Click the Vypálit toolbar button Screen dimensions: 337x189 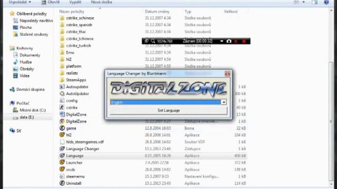(x=75, y=2)
